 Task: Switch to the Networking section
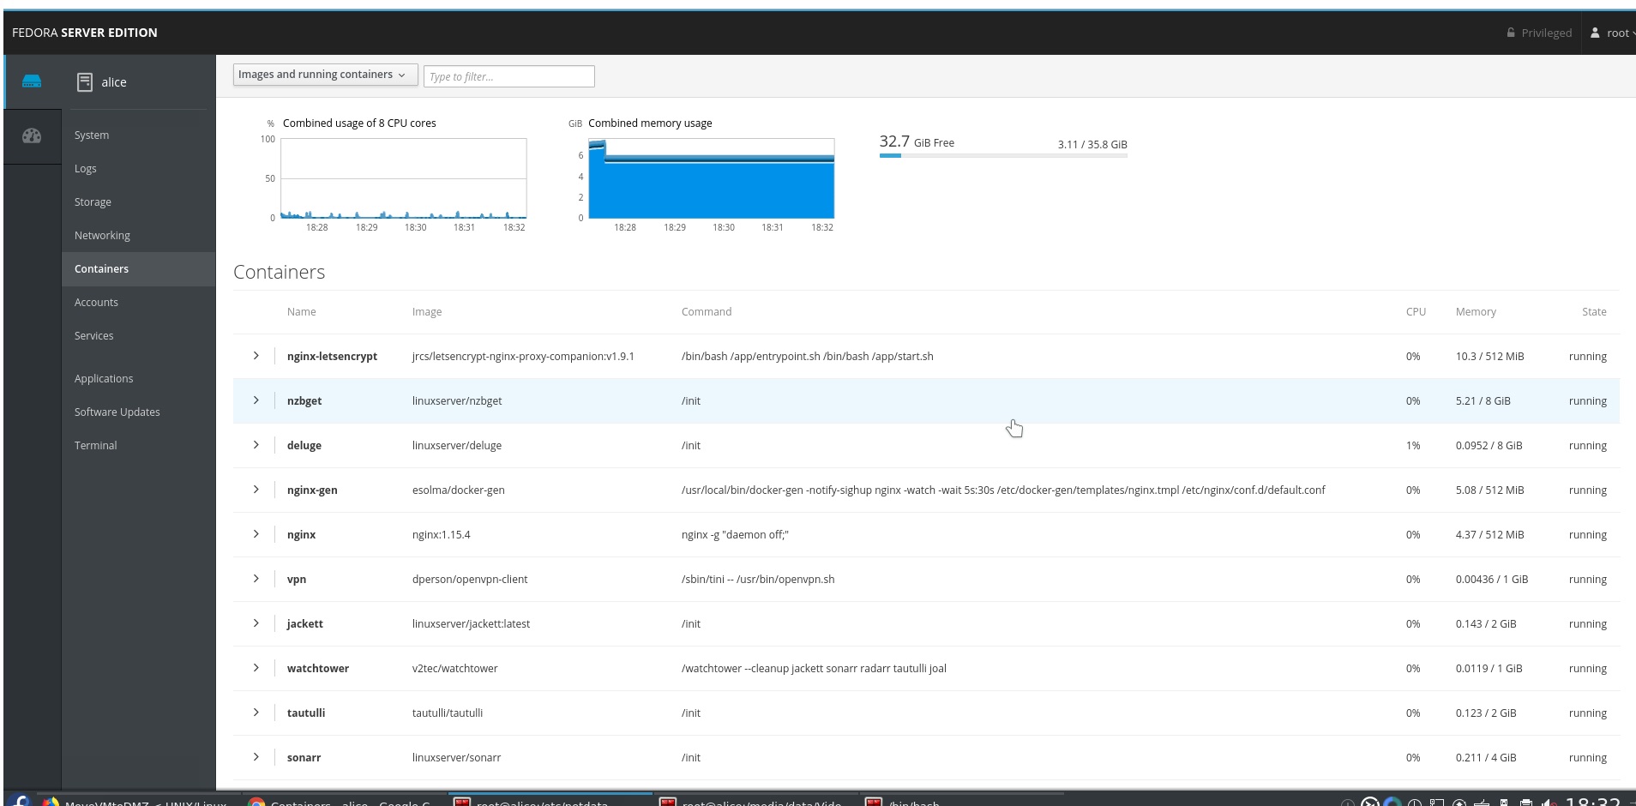[102, 235]
